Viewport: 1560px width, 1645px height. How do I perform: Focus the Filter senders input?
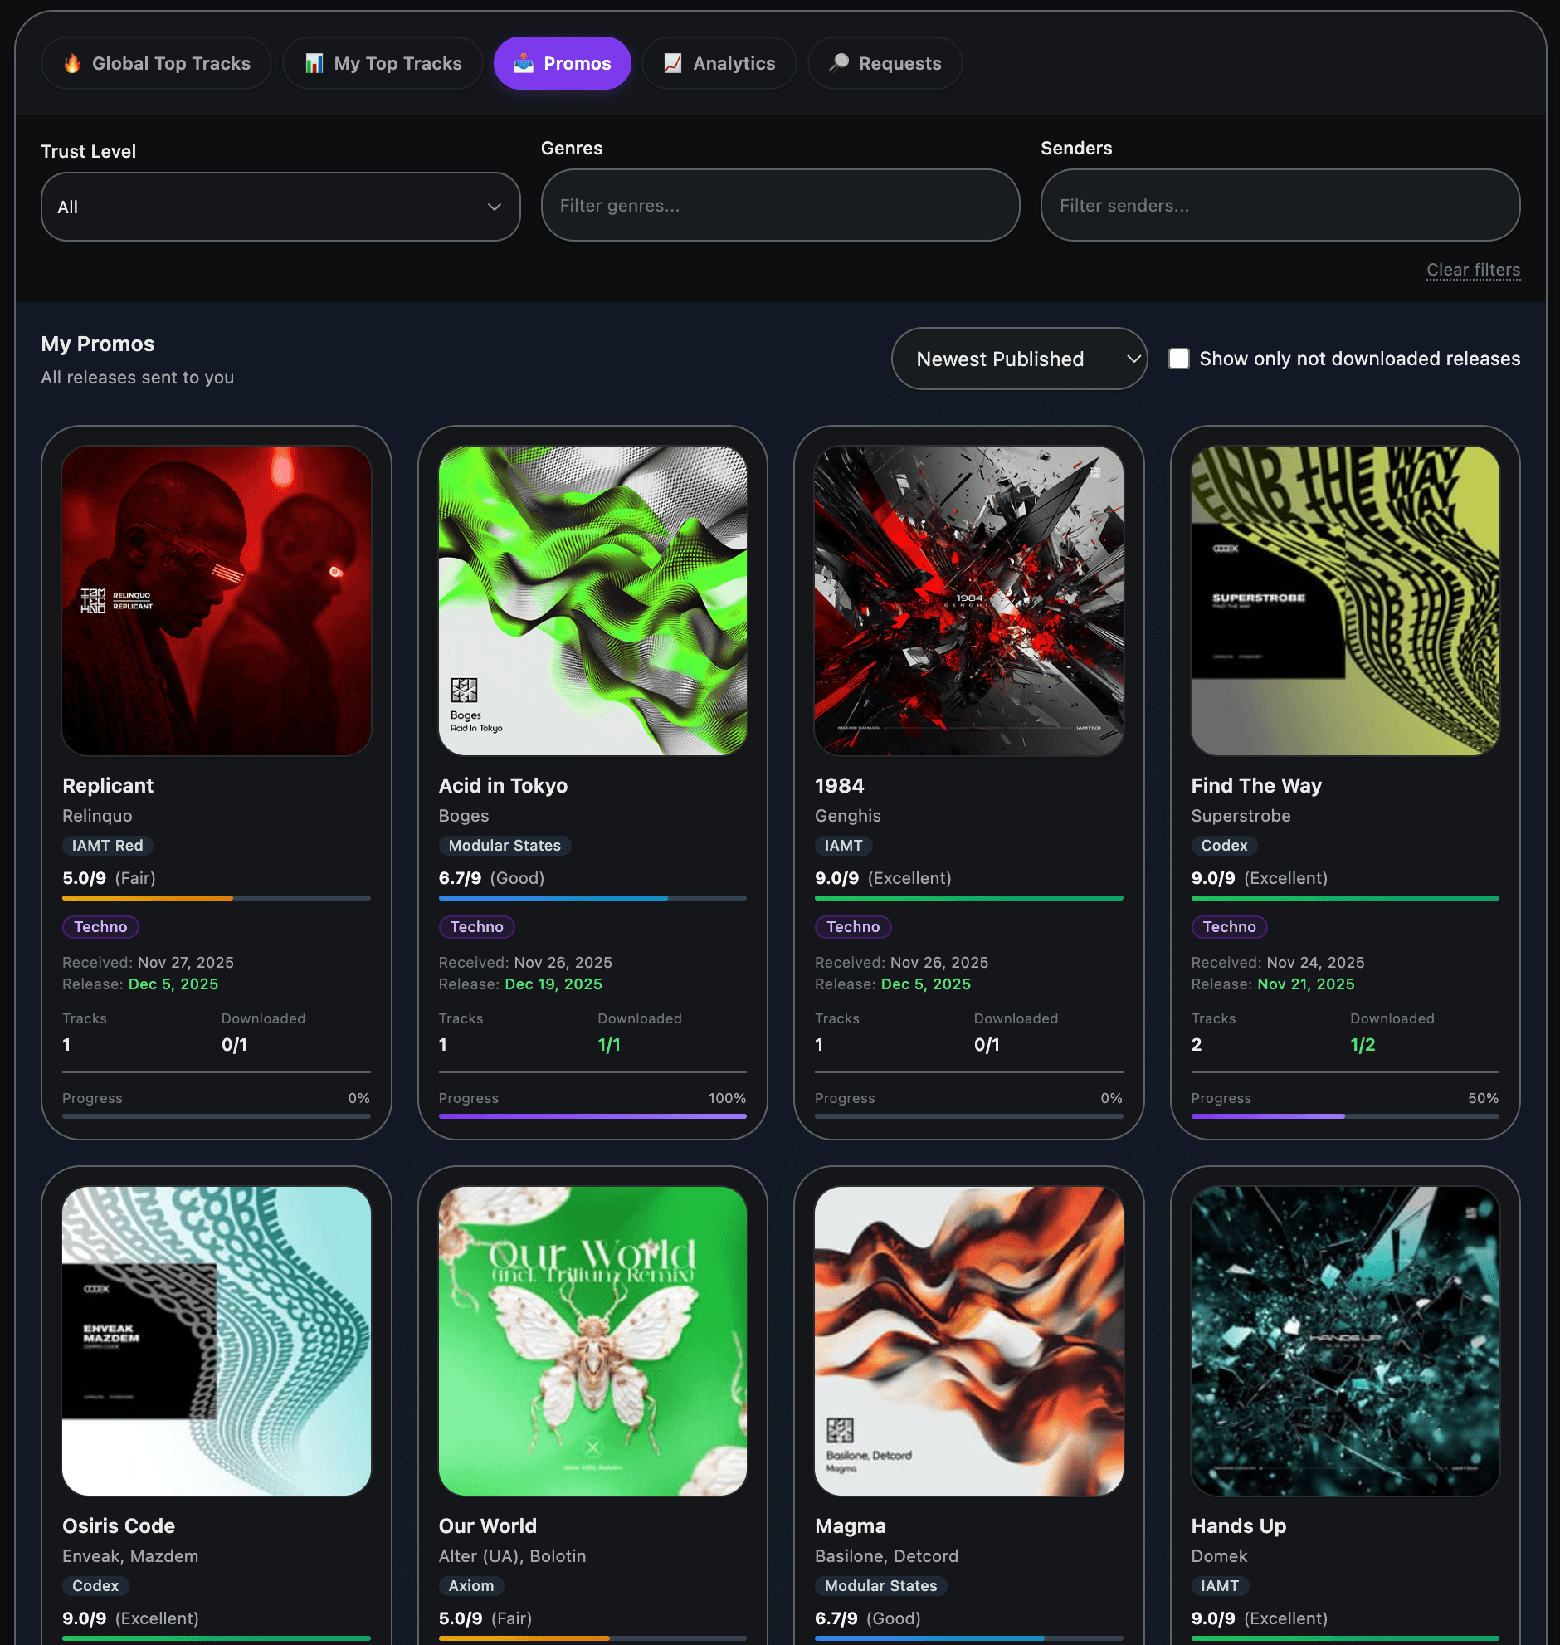1279,205
